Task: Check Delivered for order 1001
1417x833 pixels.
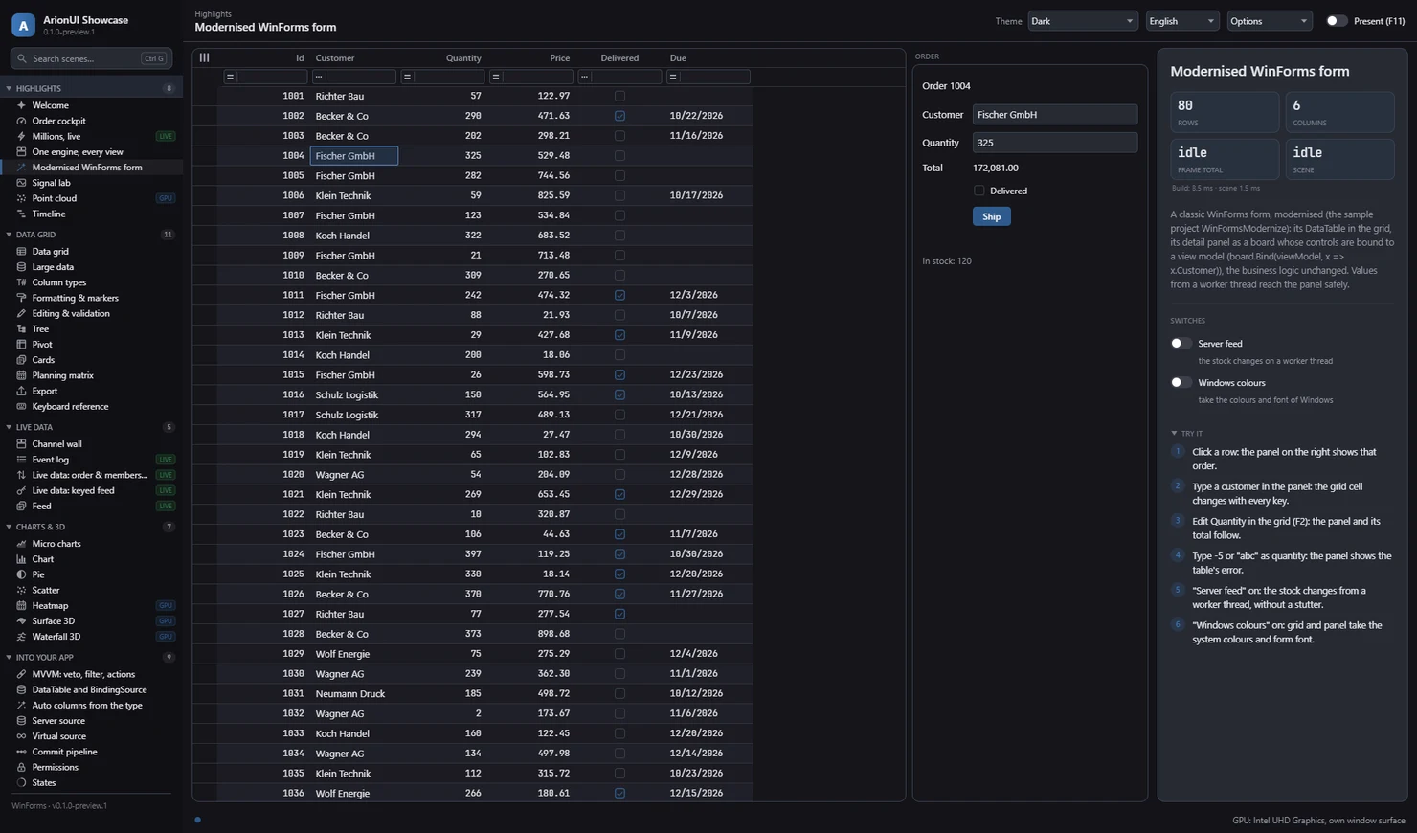Action: [619, 96]
